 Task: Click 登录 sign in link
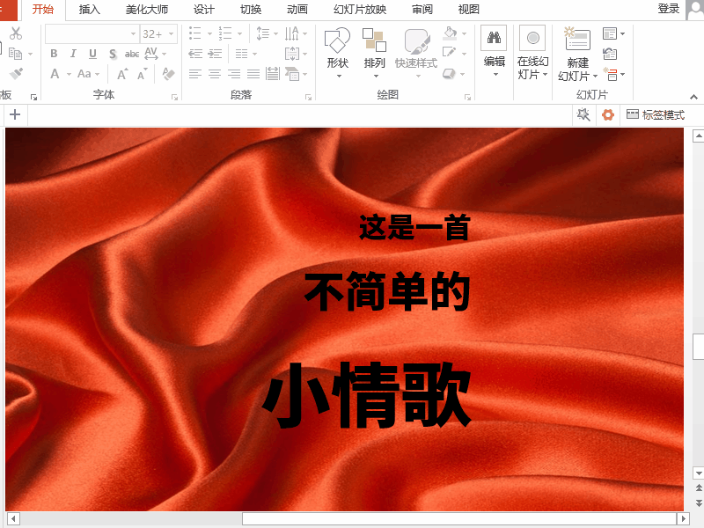669,9
